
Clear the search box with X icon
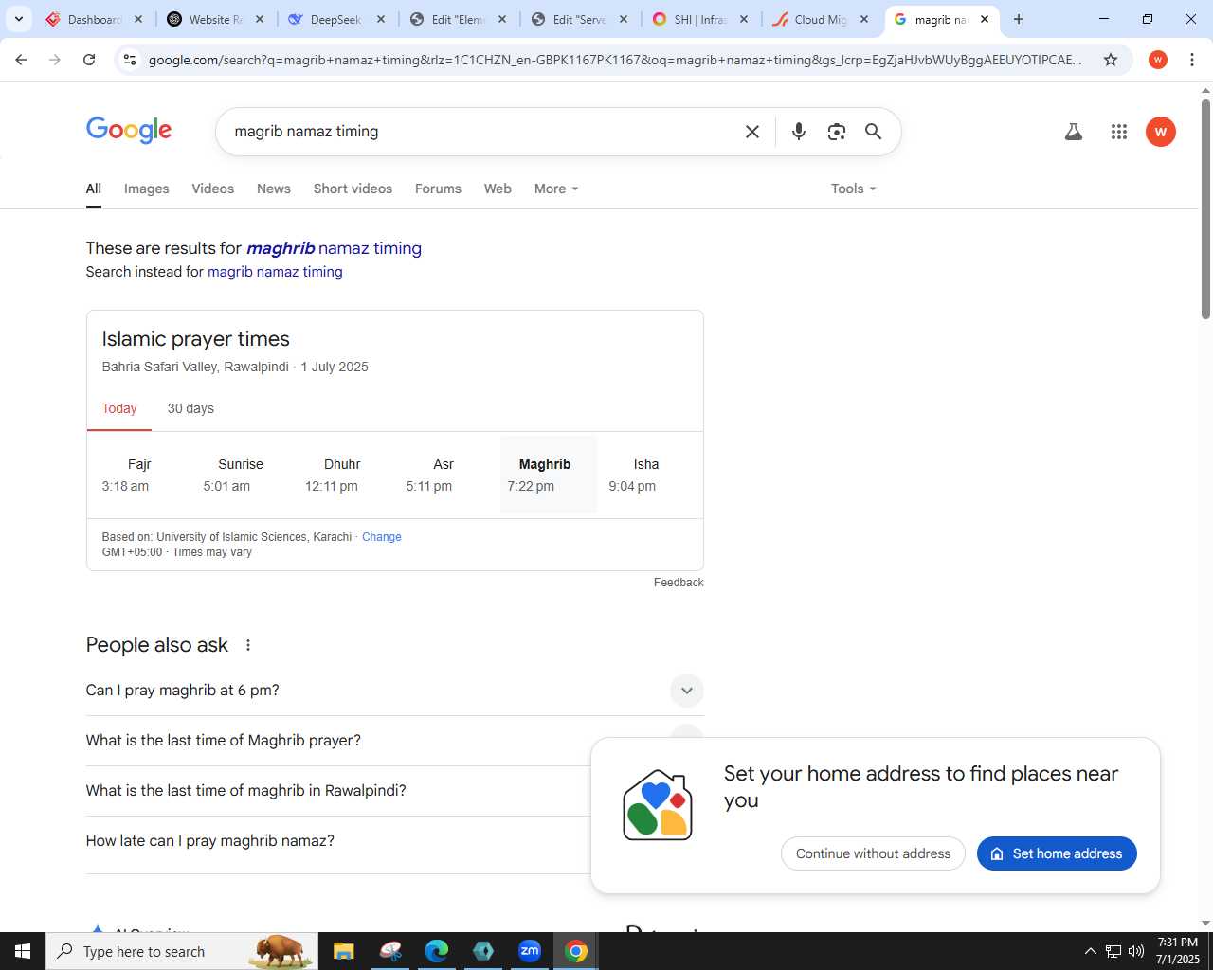coord(752,132)
